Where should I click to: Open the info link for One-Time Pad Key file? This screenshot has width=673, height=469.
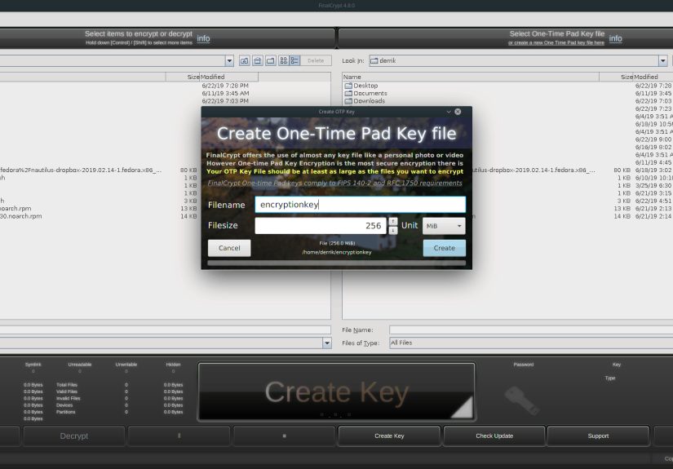(615, 38)
